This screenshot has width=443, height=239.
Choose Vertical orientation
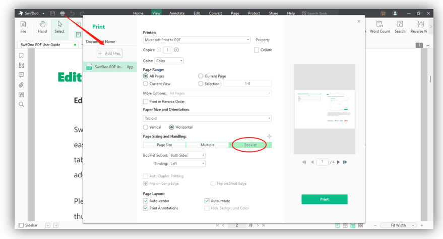click(x=146, y=127)
